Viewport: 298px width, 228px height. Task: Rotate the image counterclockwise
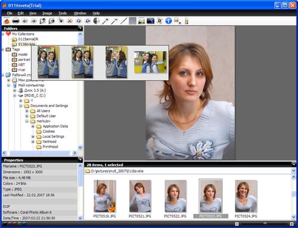tap(78, 21)
